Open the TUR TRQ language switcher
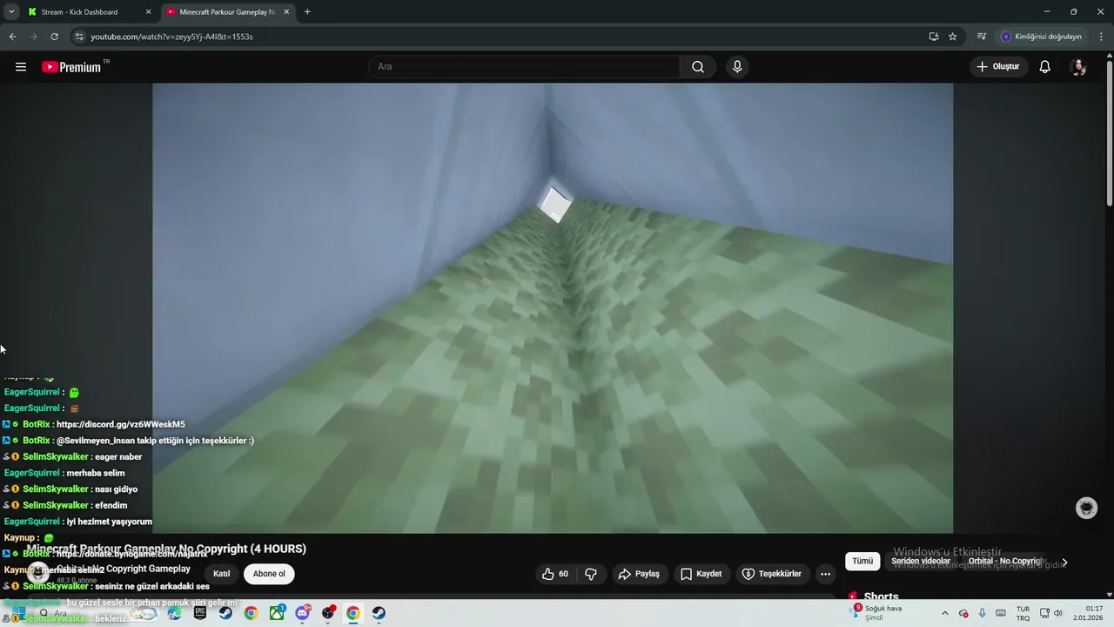1114x627 pixels. click(x=1023, y=613)
